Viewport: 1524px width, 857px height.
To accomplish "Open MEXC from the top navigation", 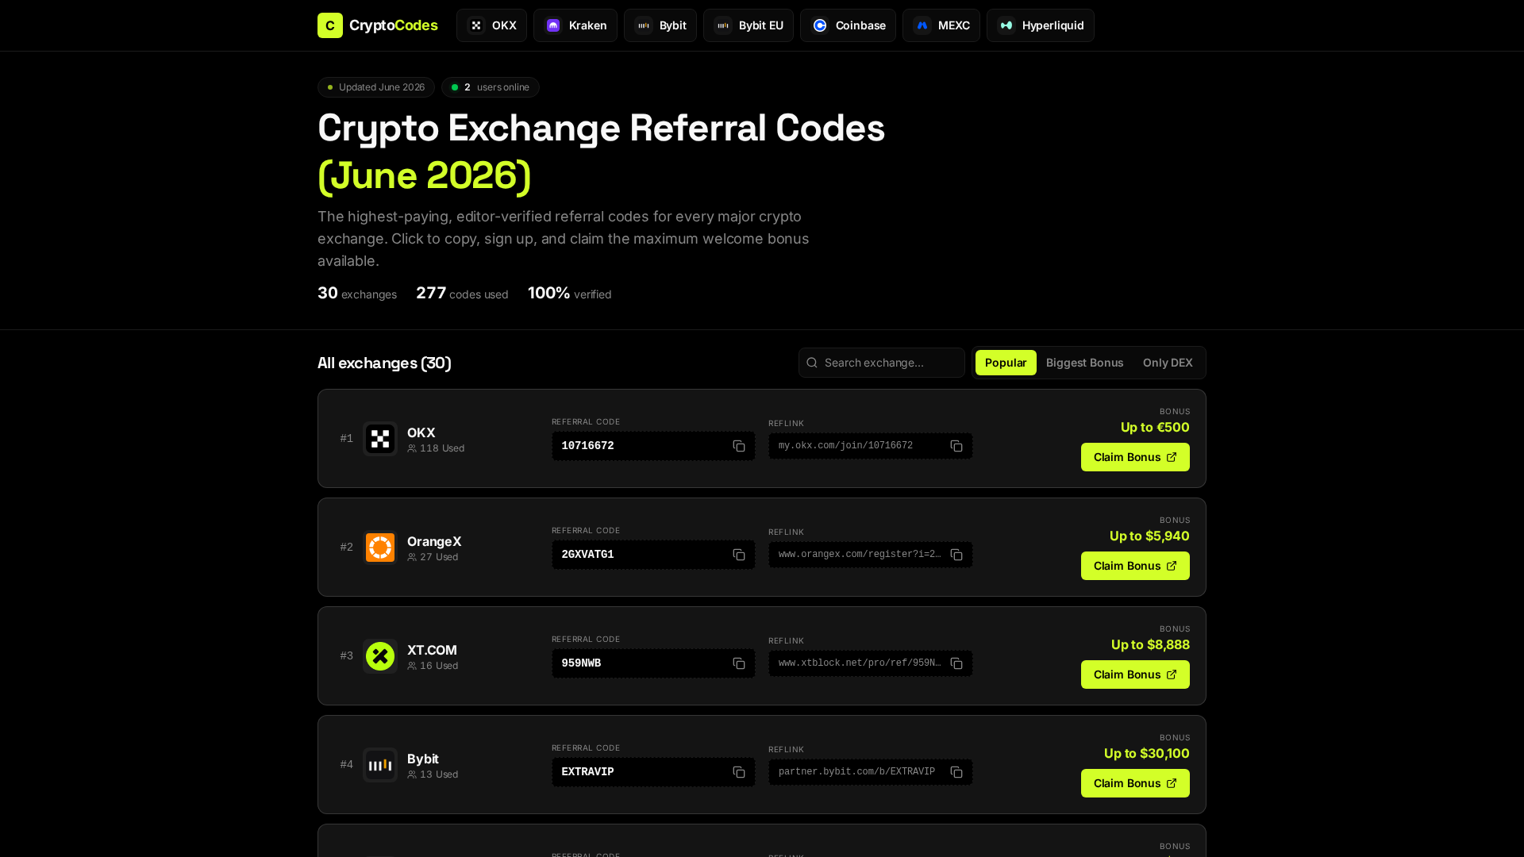I will pos(941,25).
